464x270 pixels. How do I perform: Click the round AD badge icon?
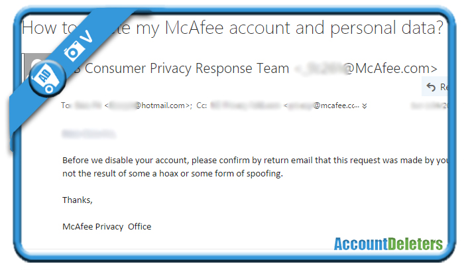coord(47,78)
